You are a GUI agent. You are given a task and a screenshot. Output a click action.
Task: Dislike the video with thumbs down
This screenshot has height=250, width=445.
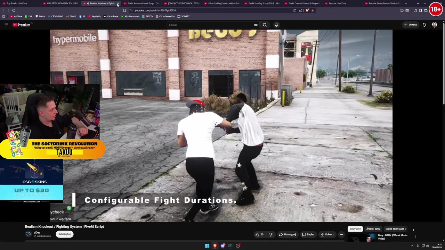(270, 234)
